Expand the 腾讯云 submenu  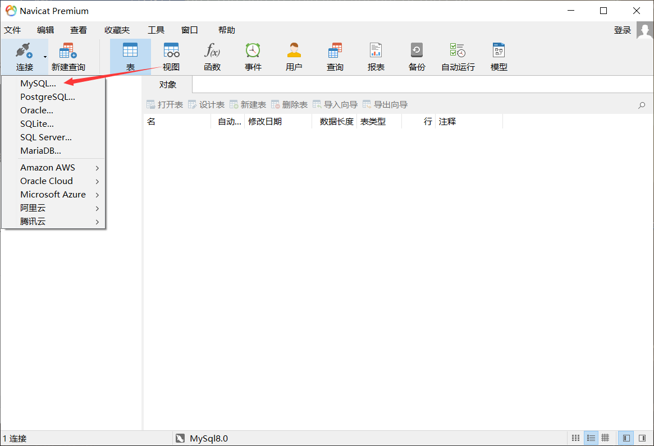coord(53,222)
